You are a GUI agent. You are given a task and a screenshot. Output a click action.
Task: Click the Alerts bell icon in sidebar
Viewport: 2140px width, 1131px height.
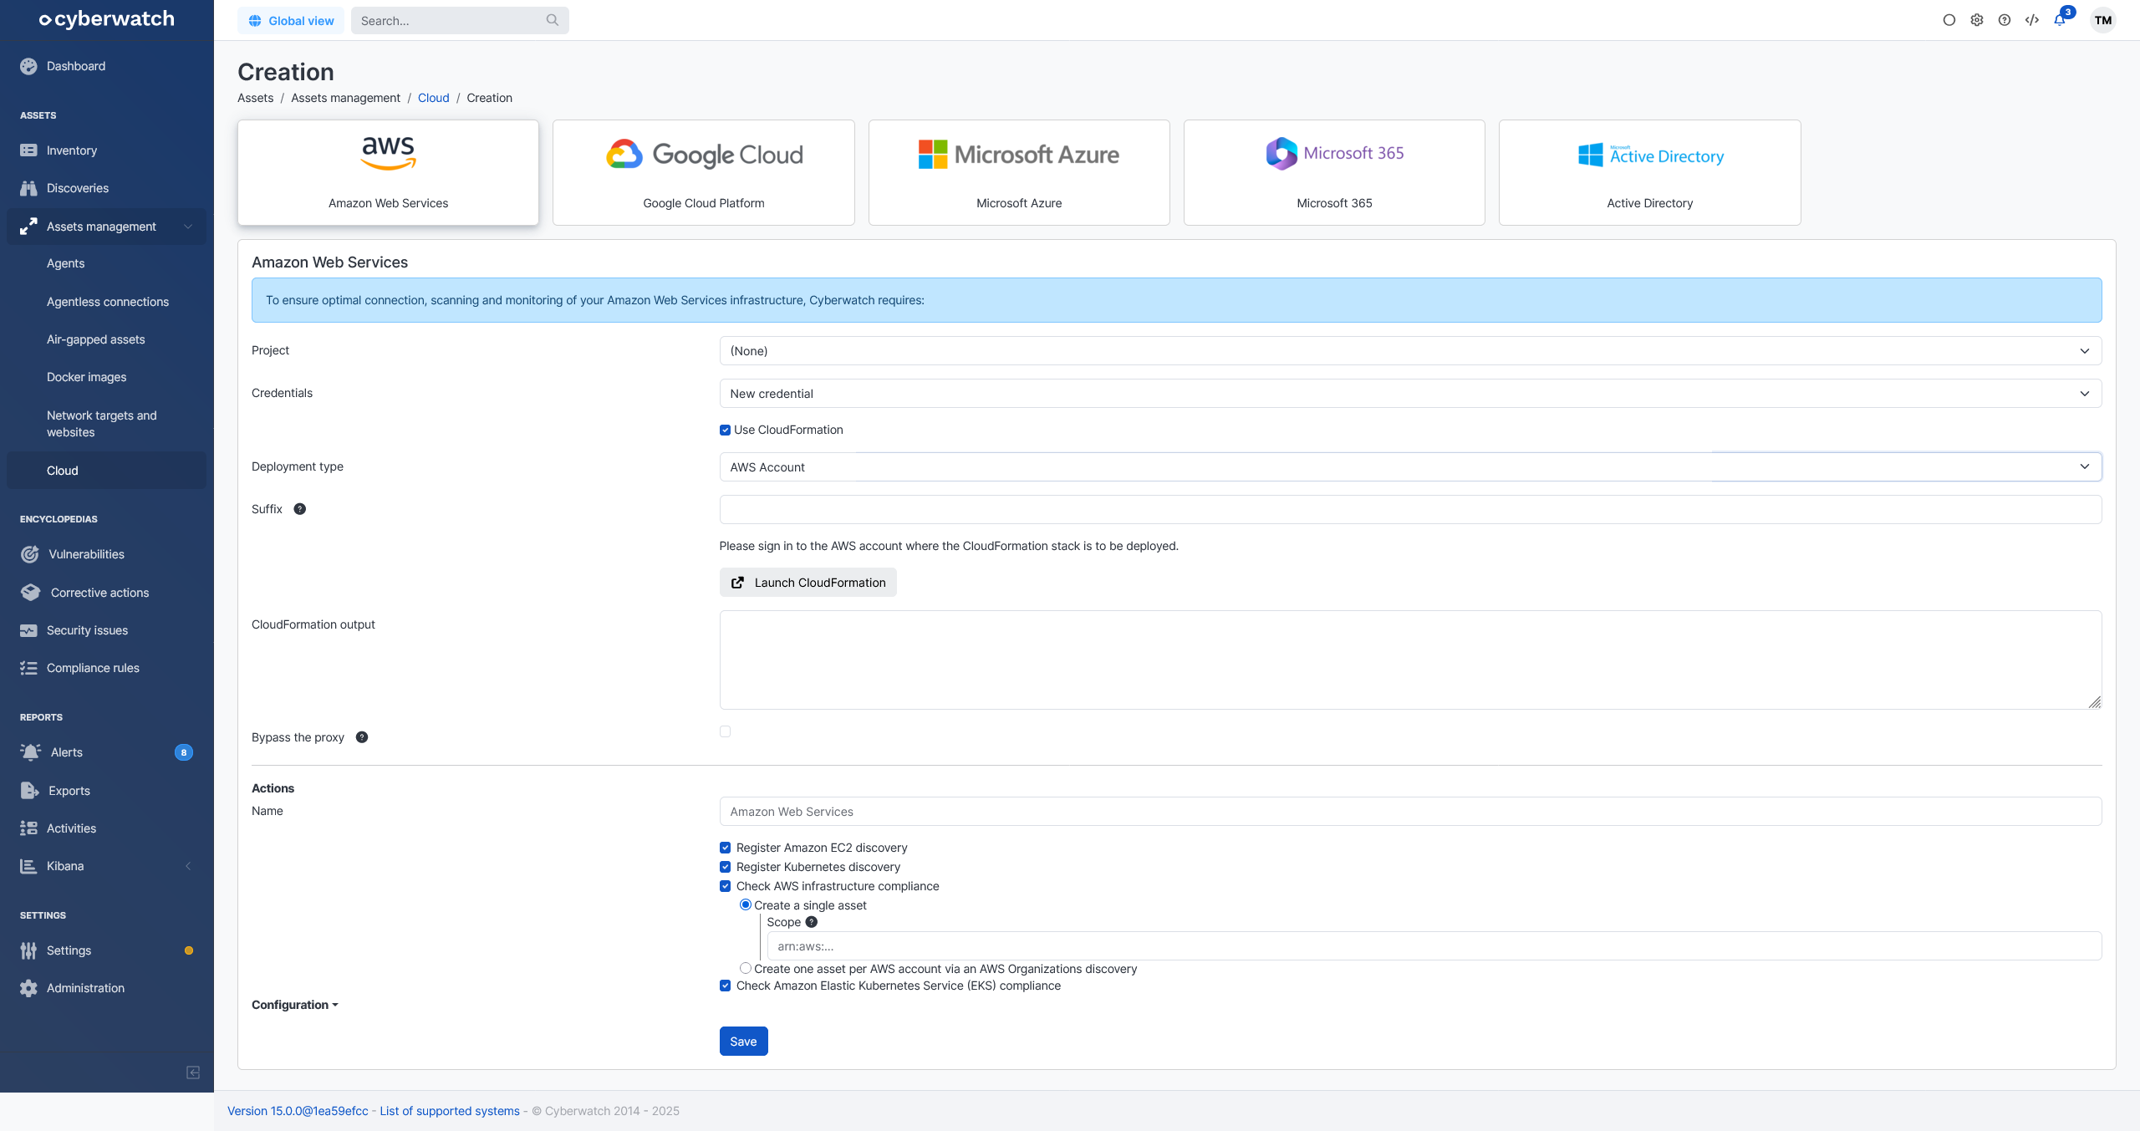pos(31,752)
